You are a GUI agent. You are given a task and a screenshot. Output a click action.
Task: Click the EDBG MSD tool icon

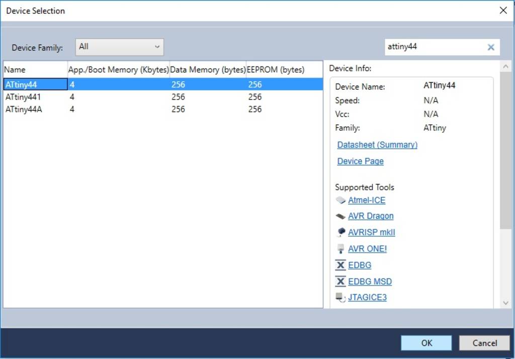pos(340,282)
